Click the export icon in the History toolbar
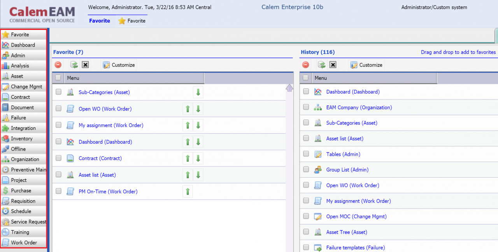The image size is (498, 252). pos(321,65)
